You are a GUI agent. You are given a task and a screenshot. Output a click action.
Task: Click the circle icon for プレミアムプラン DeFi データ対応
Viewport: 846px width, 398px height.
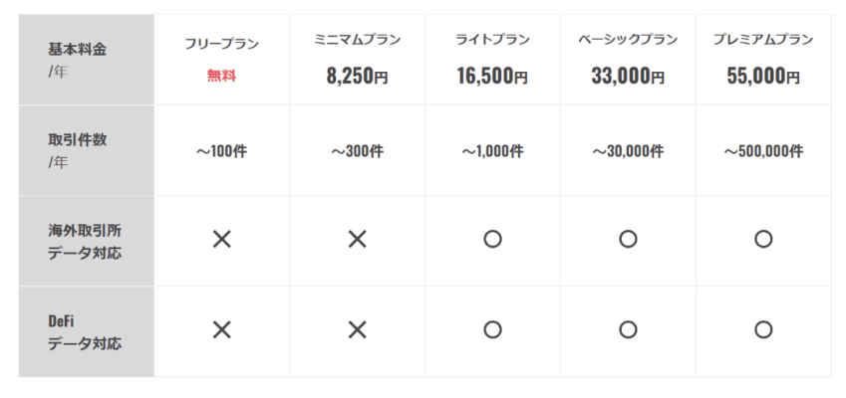tap(763, 329)
